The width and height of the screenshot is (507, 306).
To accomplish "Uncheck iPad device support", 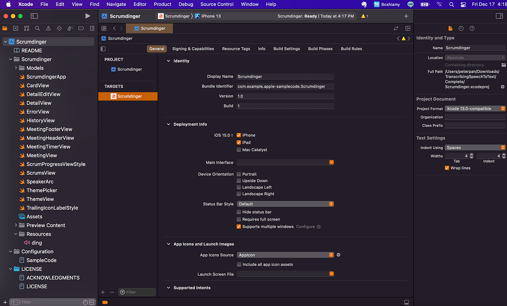I will pyautogui.click(x=239, y=142).
